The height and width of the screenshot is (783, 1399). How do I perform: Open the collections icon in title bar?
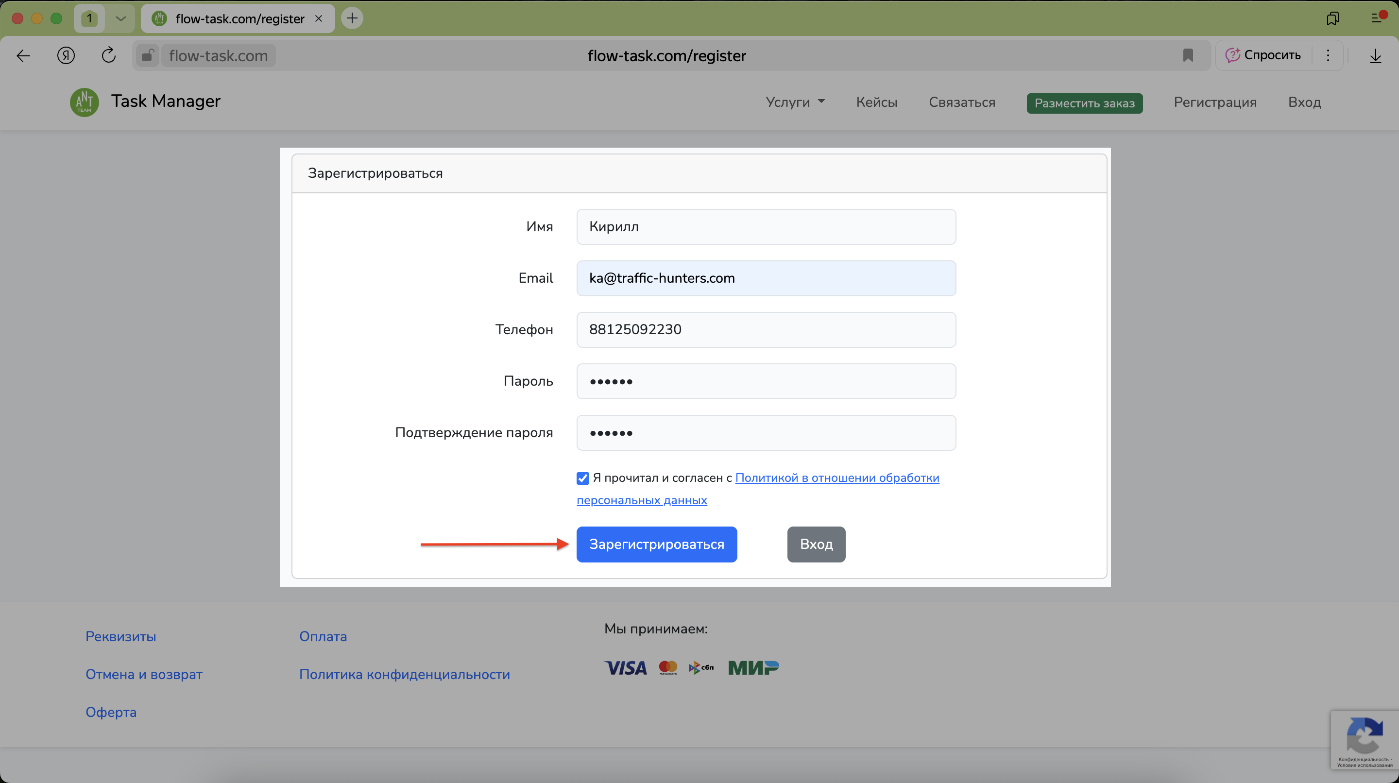coord(1332,18)
